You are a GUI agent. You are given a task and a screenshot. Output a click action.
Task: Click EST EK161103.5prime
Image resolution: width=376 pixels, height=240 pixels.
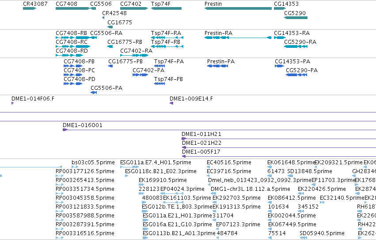tap(173, 202)
